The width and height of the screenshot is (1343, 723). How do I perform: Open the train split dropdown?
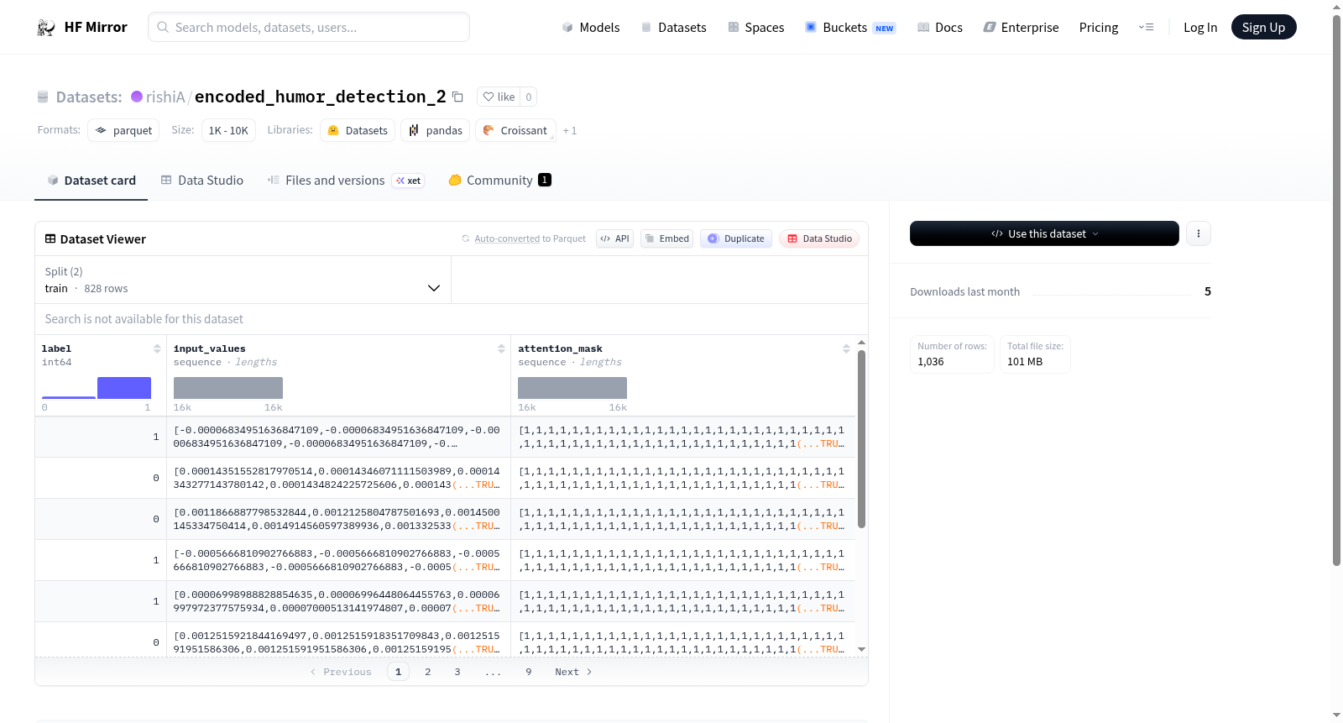click(243, 280)
